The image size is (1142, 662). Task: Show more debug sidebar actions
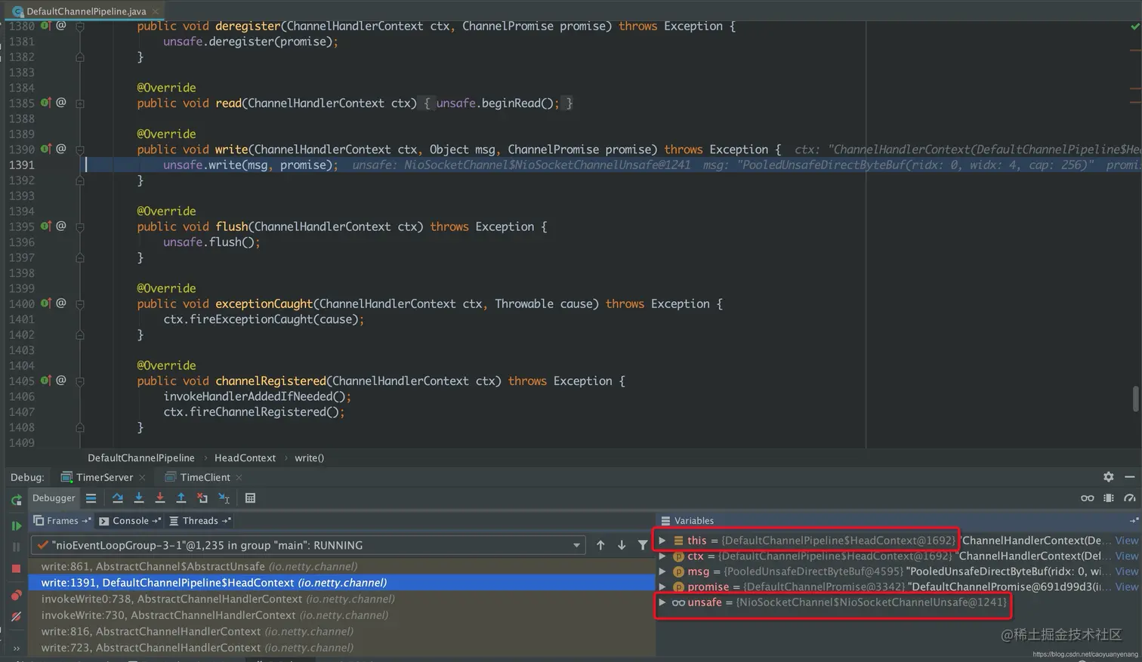coord(16,648)
